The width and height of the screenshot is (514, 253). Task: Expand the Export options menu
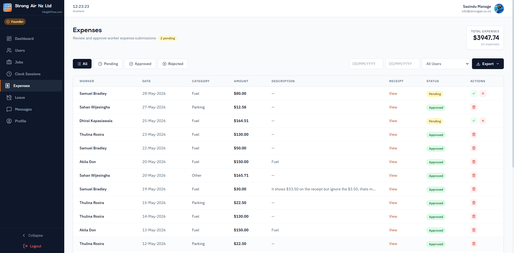point(488,64)
